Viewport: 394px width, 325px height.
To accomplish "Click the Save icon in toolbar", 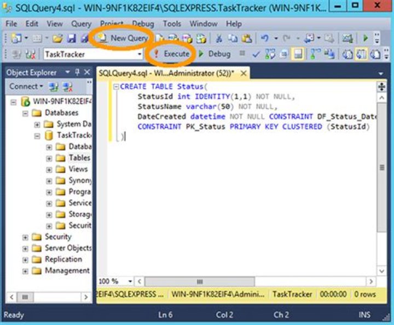I will coord(71,38).
